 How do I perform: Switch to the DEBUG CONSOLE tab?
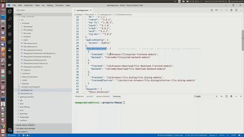(x=103, y=96)
